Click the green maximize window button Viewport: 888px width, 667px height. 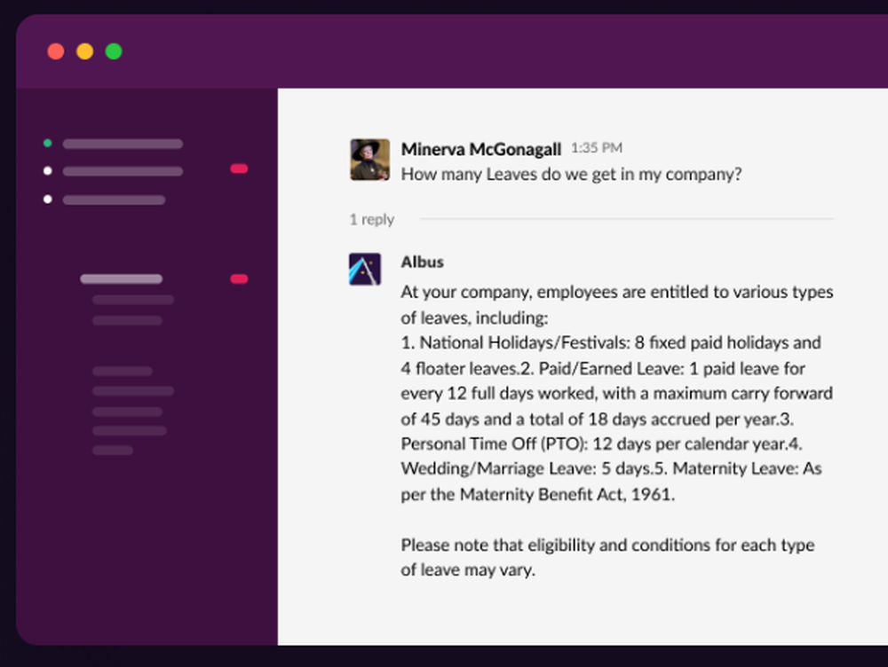coord(114,51)
